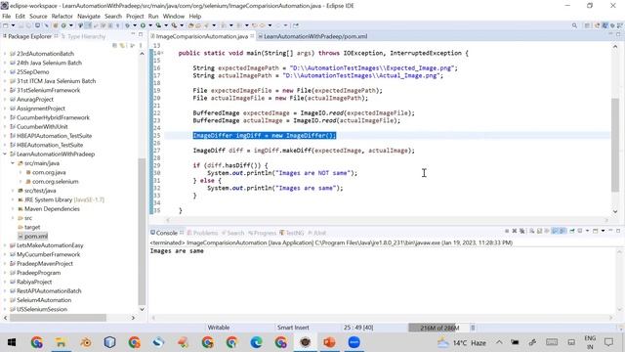Click the New file toolbar icon

click(x=6, y=25)
